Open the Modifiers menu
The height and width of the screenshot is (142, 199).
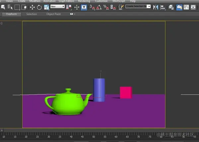coord(35,1)
